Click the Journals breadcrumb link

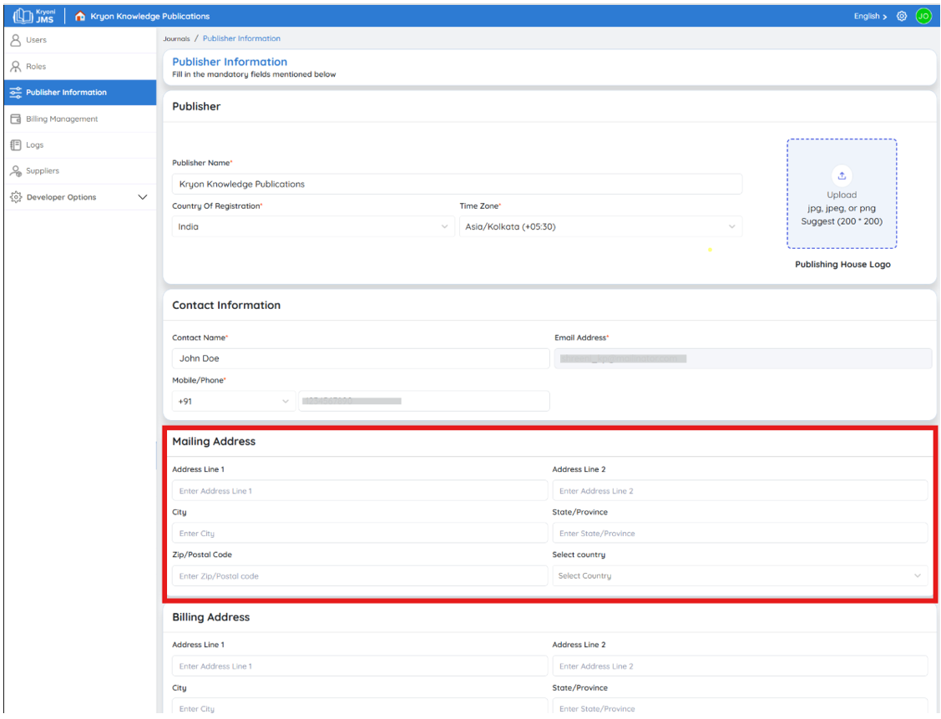pyautogui.click(x=176, y=38)
